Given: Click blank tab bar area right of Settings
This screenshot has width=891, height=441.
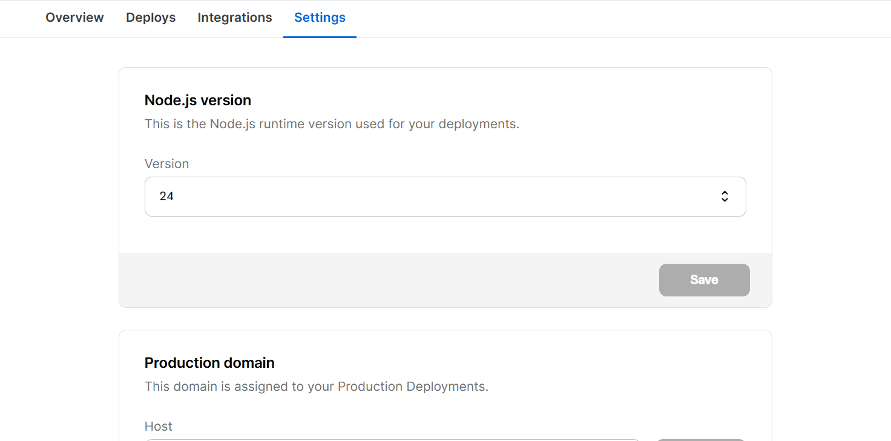Looking at the screenshot, I should pos(605,18).
